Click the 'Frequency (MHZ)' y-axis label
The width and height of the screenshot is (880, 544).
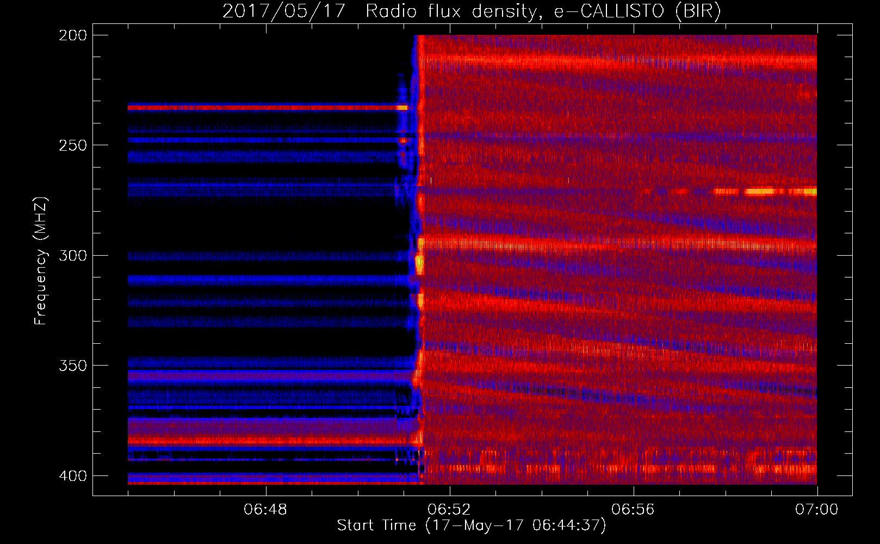pyautogui.click(x=41, y=261)
